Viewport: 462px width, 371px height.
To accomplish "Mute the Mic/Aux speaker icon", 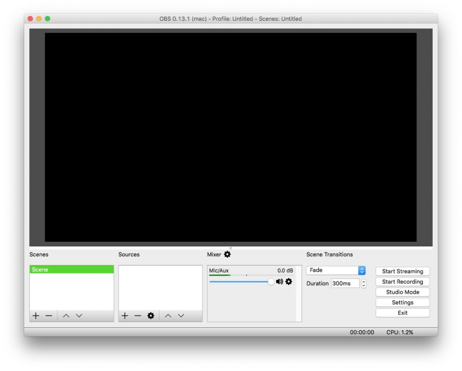I will coord(280,282).
